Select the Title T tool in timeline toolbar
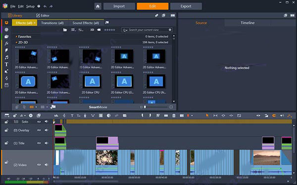Image resolution: width=297 pixels, height=185 pixels. pyautogui.click(x=72, y=115)
